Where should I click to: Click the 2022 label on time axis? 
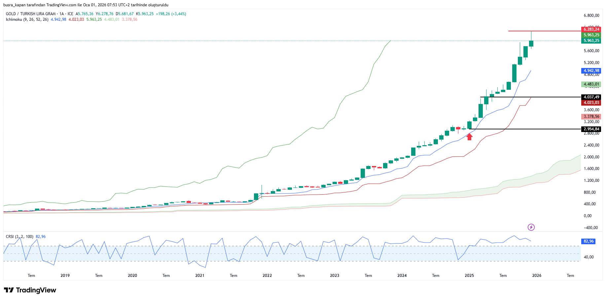(x=267, y=276)
